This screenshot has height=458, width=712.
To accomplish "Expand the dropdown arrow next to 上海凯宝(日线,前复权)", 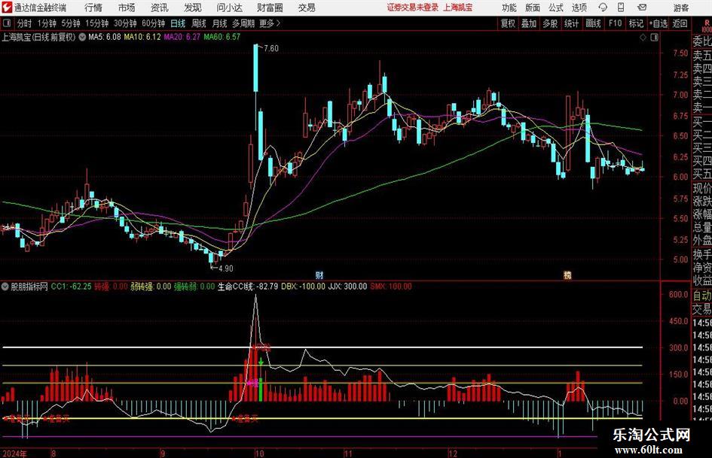I will (81, 37).
